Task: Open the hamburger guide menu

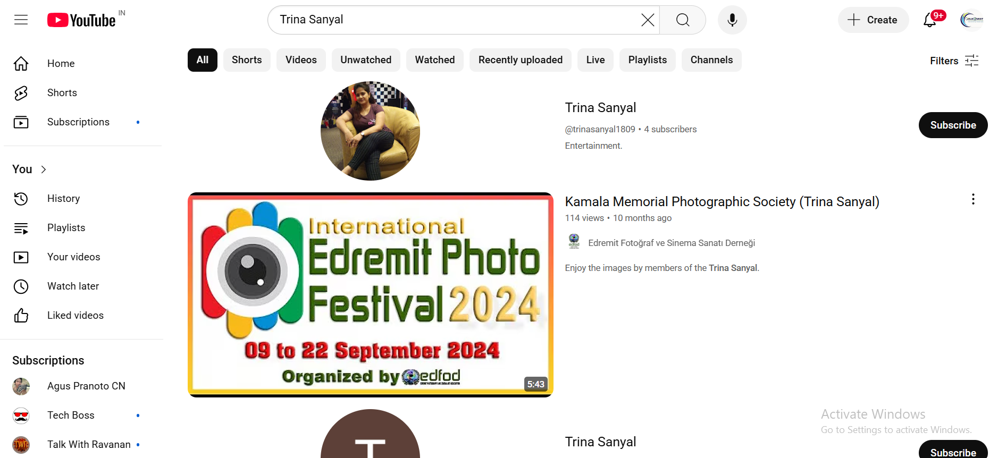Action: click(21, 20)
